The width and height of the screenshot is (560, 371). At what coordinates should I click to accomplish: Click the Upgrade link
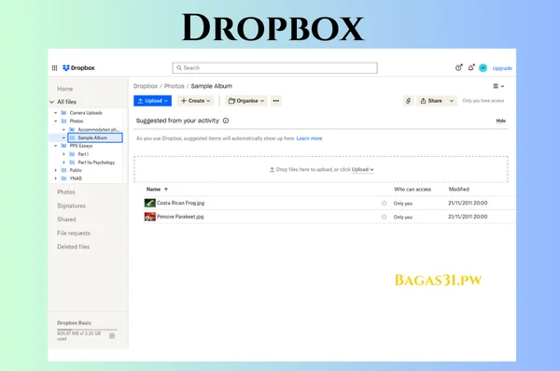[502, 68]
